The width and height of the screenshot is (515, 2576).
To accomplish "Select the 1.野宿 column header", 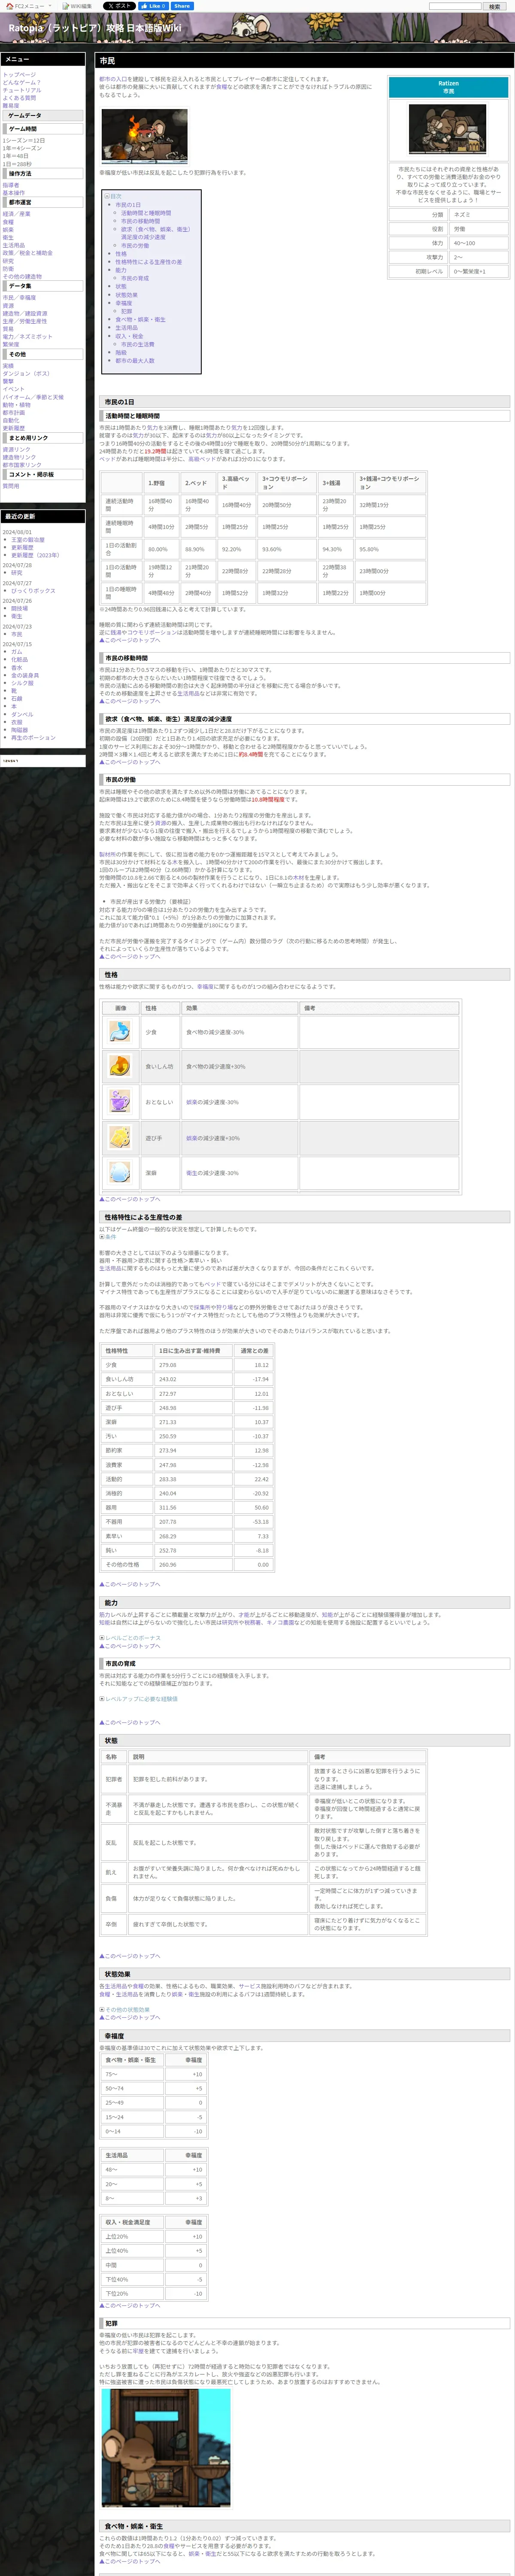I will click(x=161, y=483).
